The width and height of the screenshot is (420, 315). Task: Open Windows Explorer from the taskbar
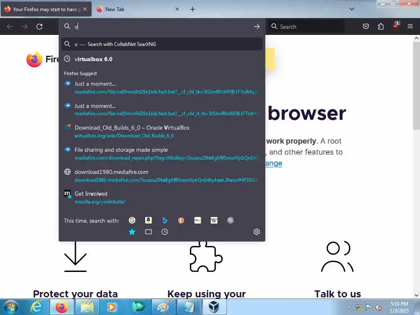click(x=87, y=307)
